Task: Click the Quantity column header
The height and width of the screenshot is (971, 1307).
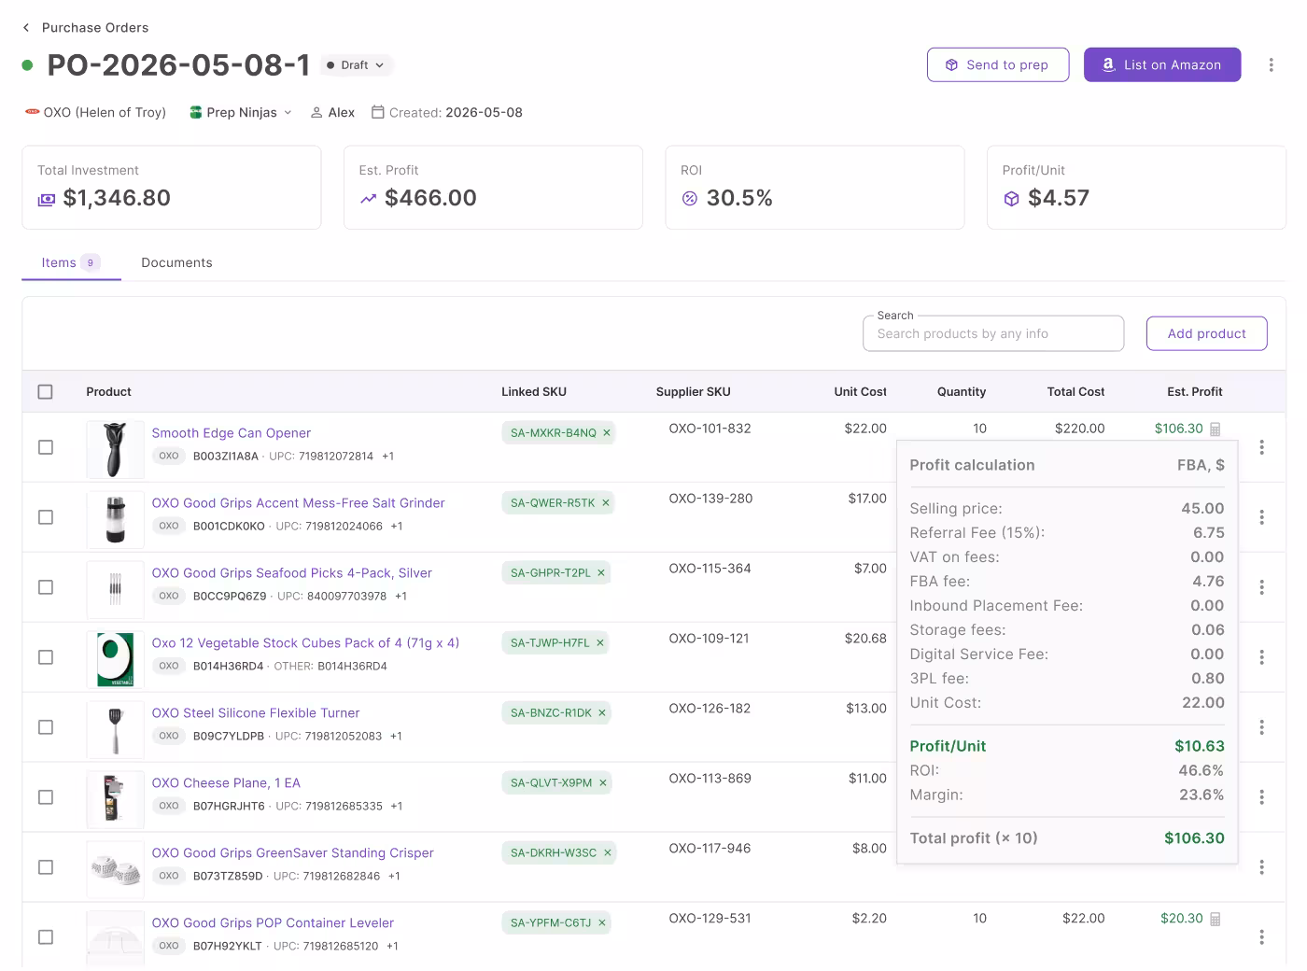Action: [x=962, y=392]
